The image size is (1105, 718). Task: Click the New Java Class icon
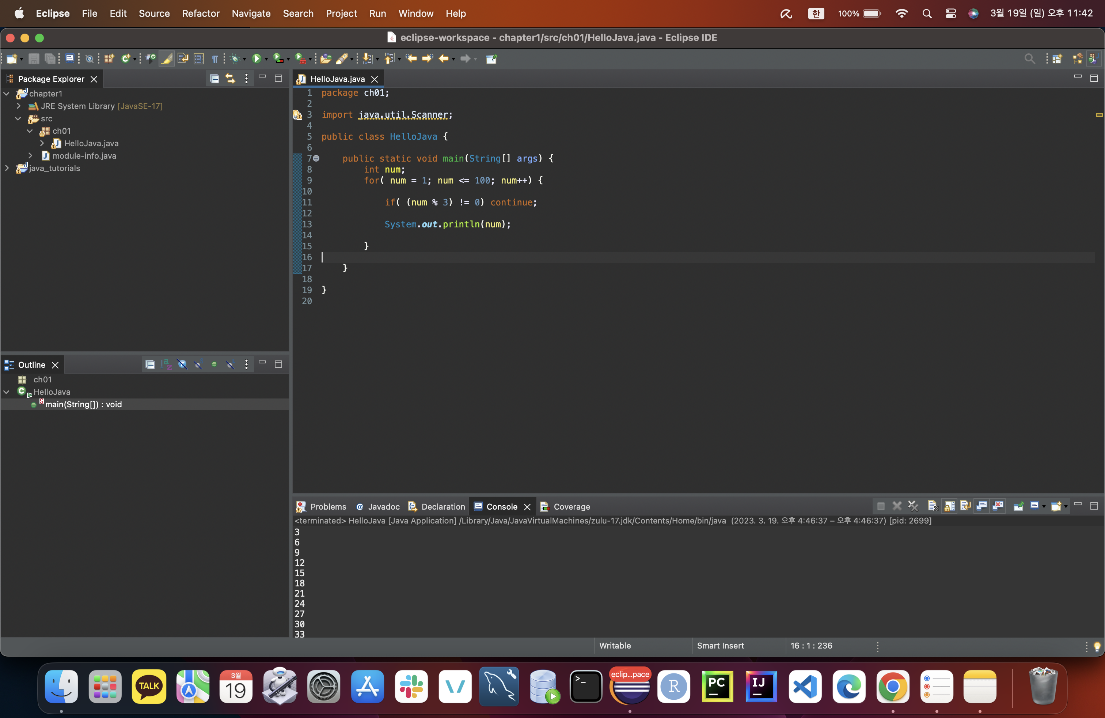click(125, 58)
